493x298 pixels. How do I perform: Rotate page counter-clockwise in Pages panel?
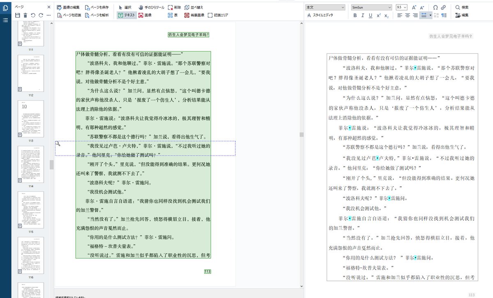(x=33, y=15)
